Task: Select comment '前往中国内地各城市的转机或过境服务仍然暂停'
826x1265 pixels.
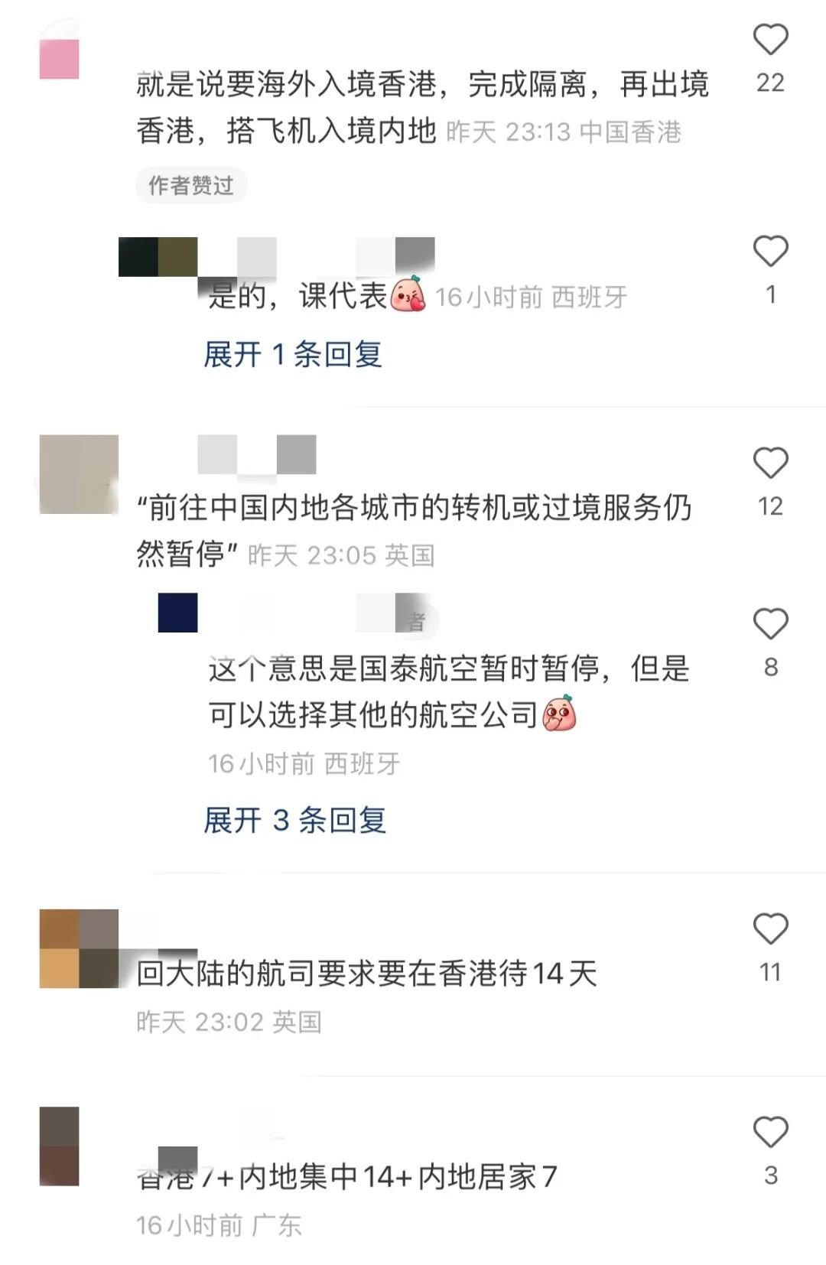Action: click(x=414, y=531)
